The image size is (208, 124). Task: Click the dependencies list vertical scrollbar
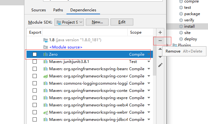(154, 60)
